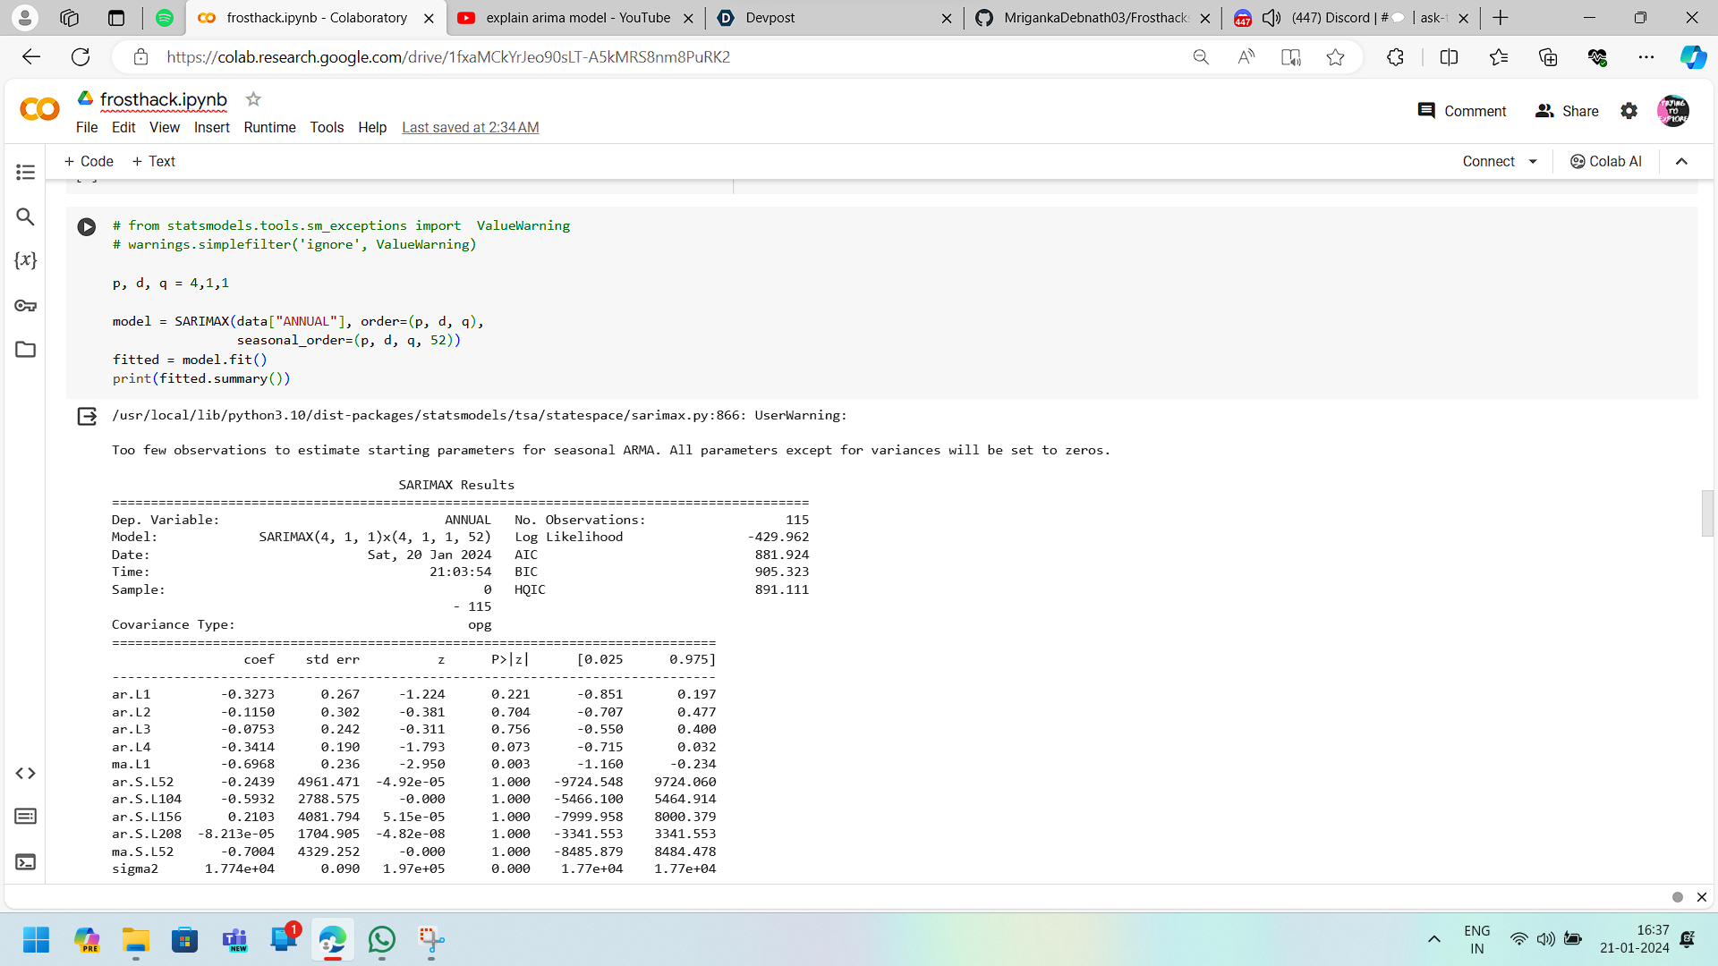This screenshot has width=1718, height=966.
Task: Open the variables inspector panel
Action: 25,260
